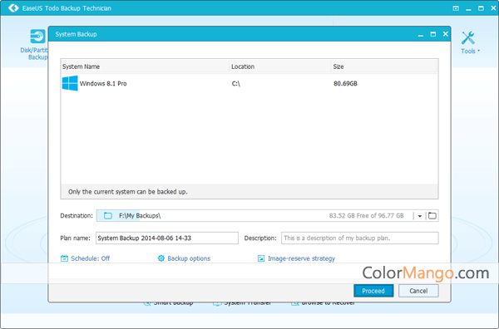
Task: Click the Cancel button
Action: click(418, 291)
